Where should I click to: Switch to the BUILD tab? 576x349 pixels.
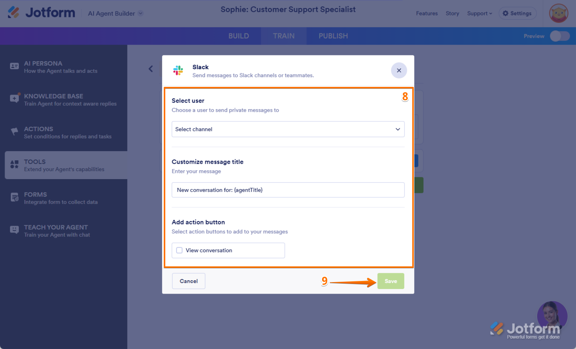click(x=238, y=36)
